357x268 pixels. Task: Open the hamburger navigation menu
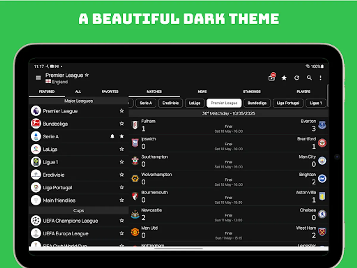coord(38,78)
